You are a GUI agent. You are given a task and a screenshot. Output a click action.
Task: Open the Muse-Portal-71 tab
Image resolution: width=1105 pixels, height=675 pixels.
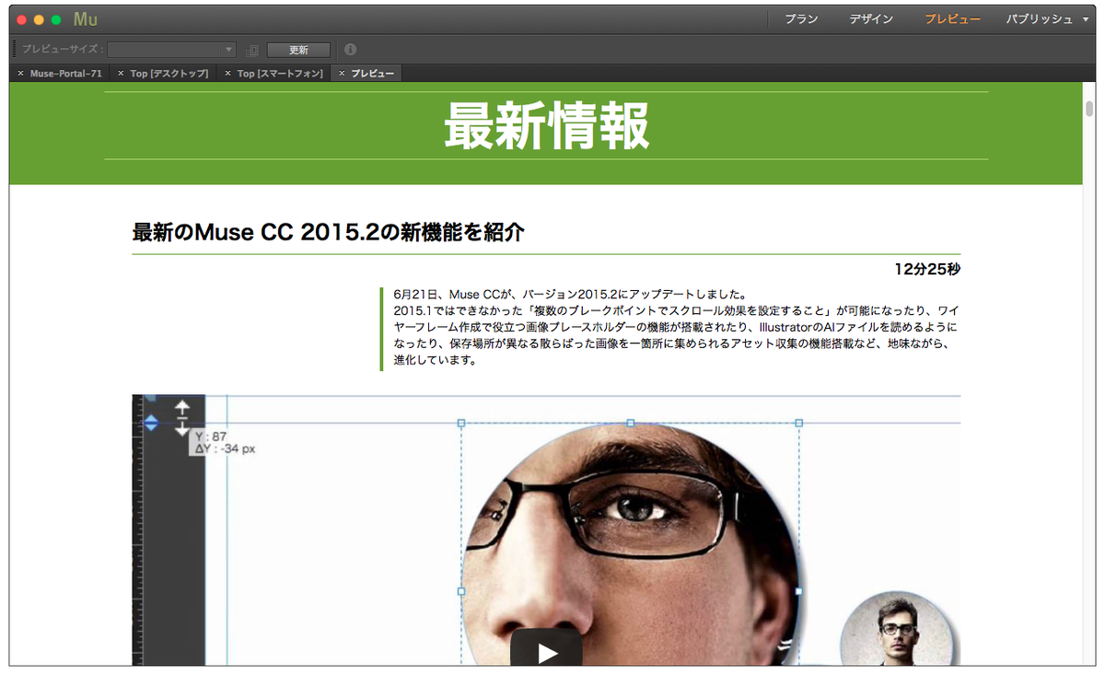tap(66, 74)
